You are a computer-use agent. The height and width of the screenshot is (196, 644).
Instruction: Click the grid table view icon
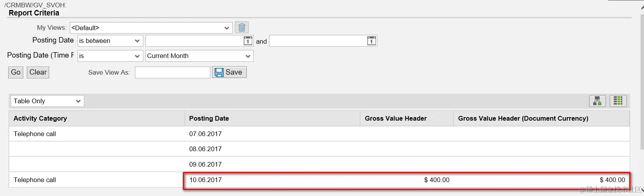618,101
